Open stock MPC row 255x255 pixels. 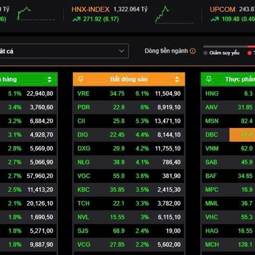(x=229, y=190)
